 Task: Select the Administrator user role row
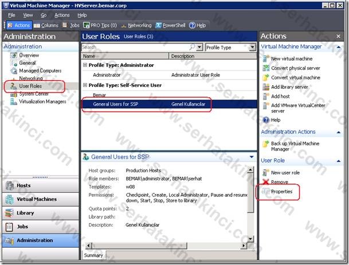[x=169, y=75]
